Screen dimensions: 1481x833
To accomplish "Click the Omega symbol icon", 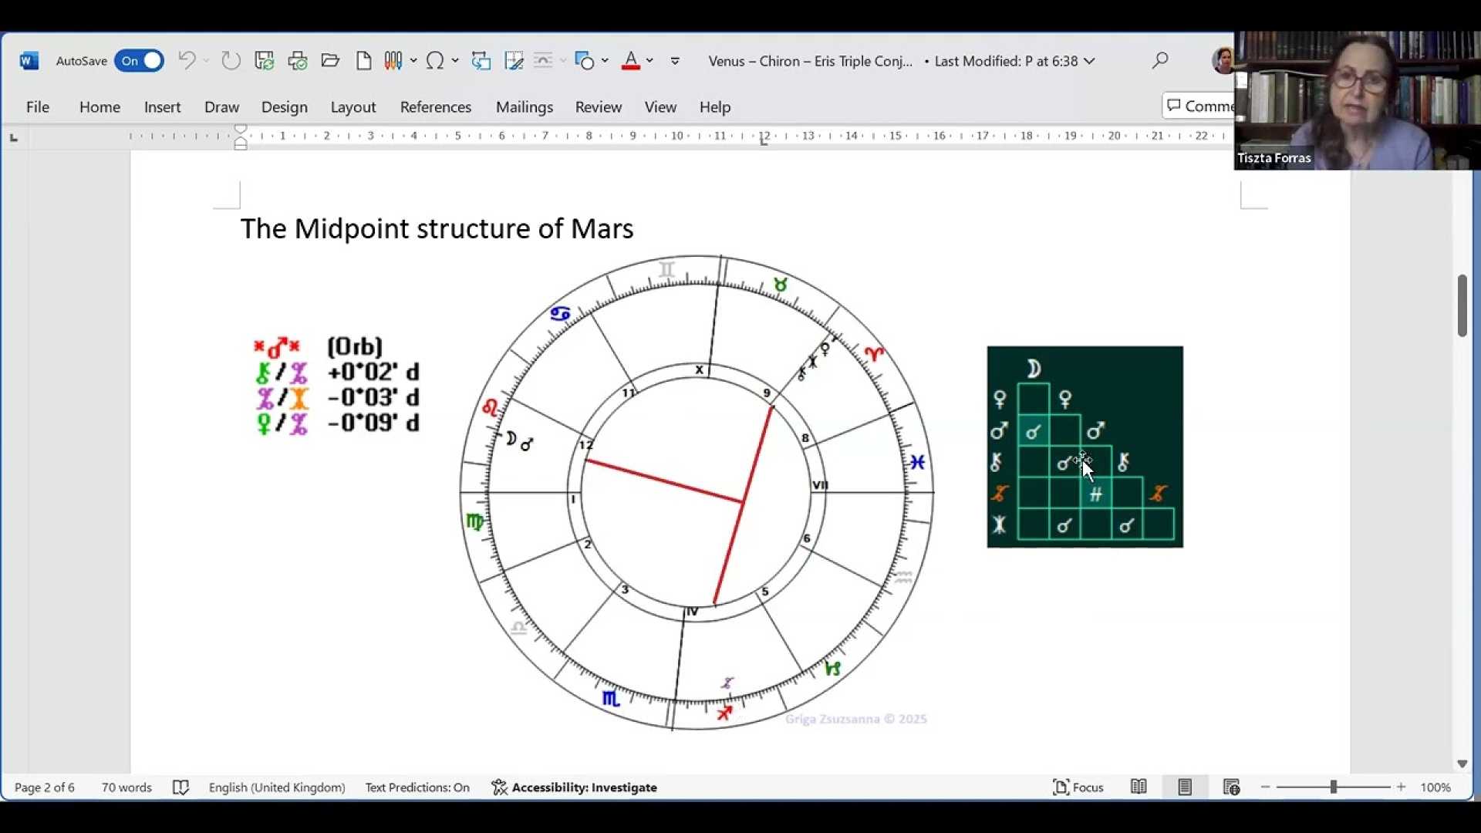I will point(435,60).
